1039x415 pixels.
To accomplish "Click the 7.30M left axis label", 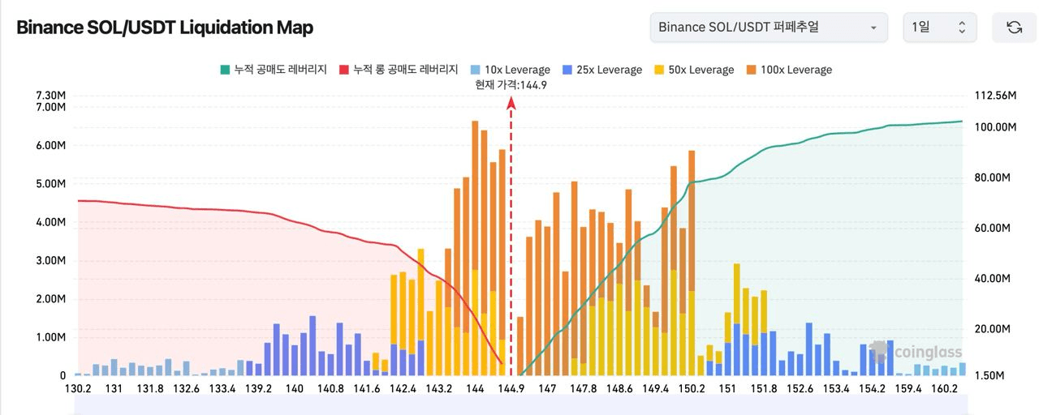I will point(50,96).
